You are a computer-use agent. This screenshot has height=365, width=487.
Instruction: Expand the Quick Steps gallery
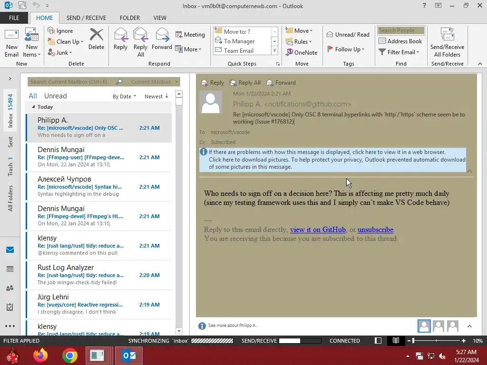coord(274,50)
